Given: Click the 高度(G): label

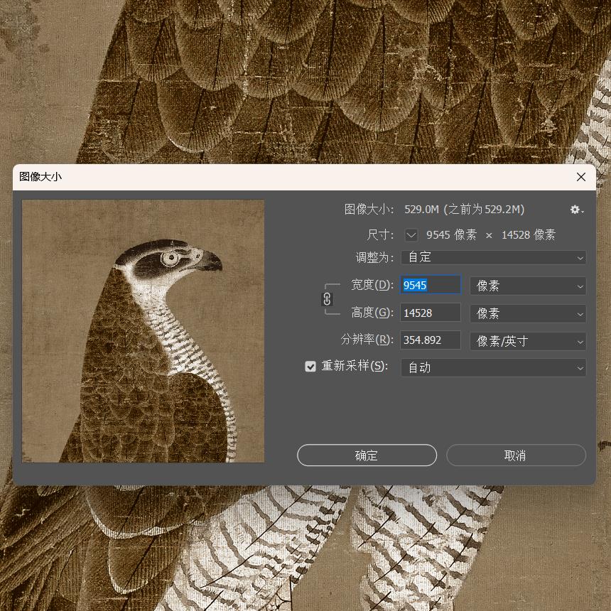Looking at the screenshot, I should pos(372,313).
